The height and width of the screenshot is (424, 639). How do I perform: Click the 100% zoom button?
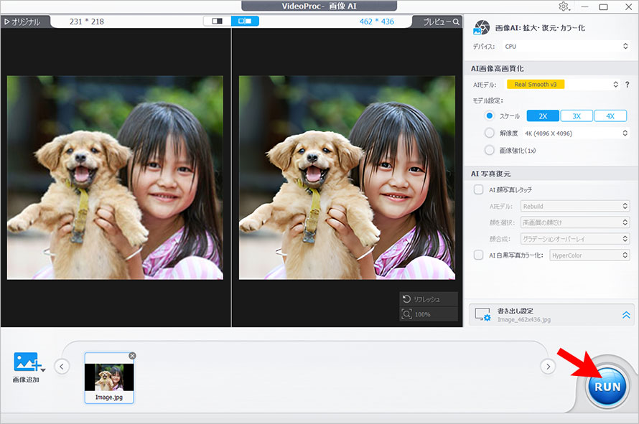pos(429,314)
